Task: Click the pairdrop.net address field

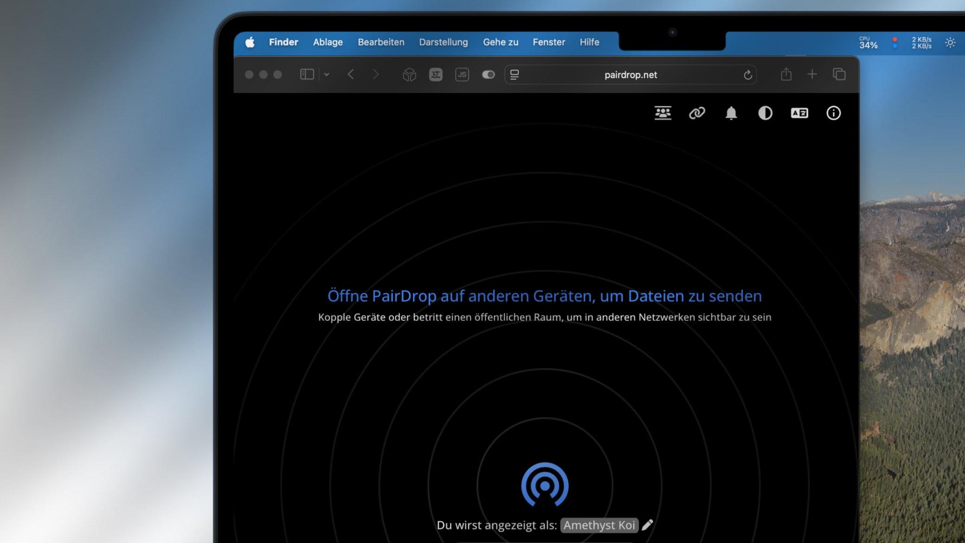Action: 630,75
